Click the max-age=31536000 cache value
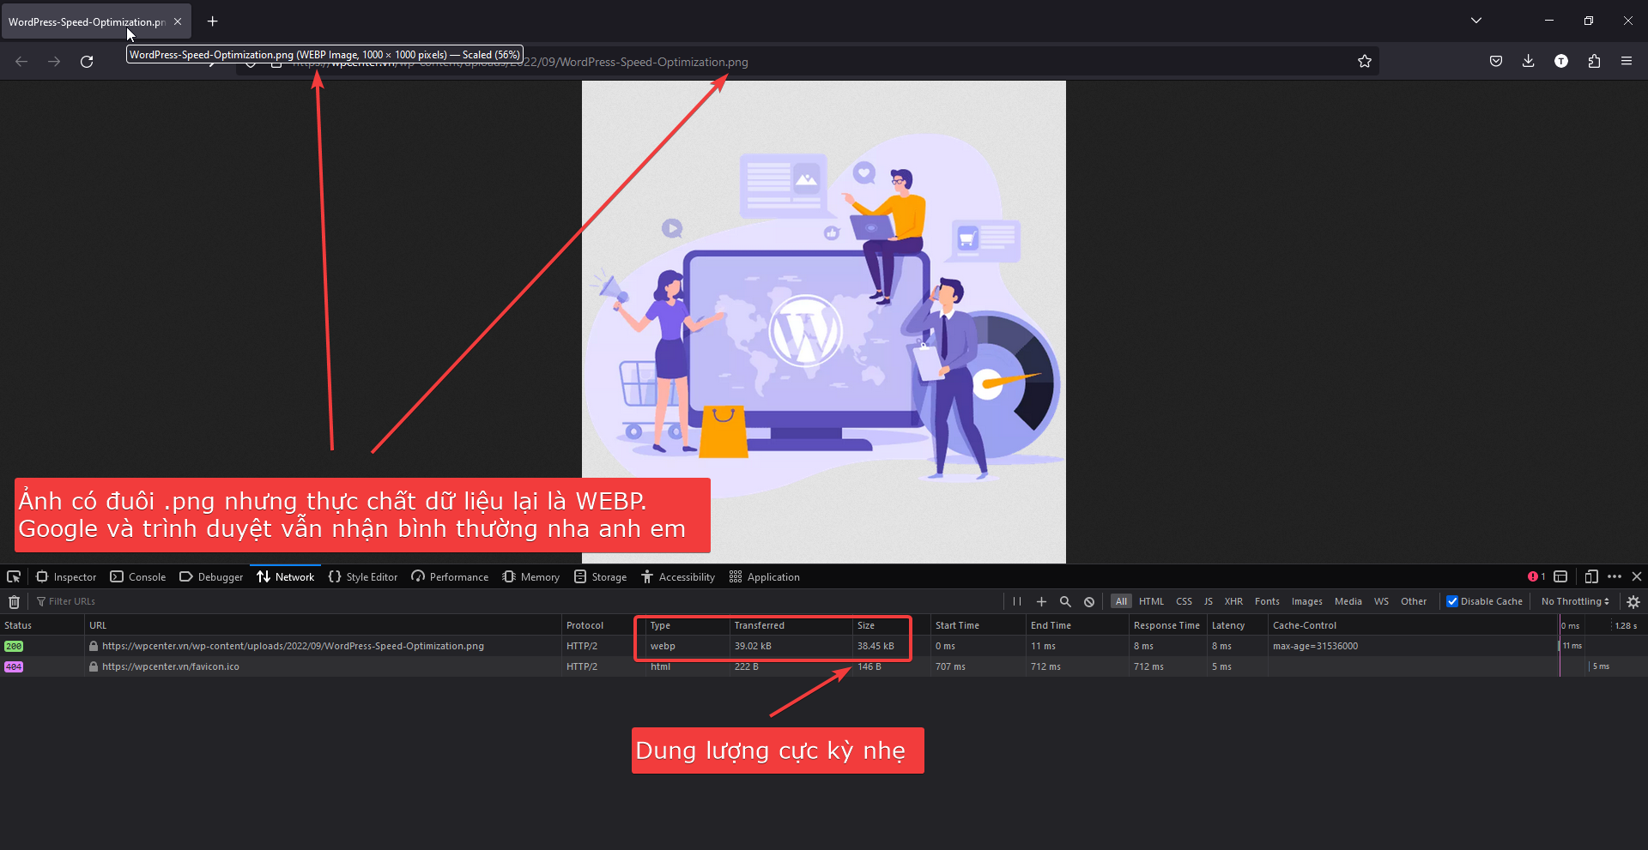Viewport: 1648px width, 850px height. pyautogui.click(x=1315, y=646)
